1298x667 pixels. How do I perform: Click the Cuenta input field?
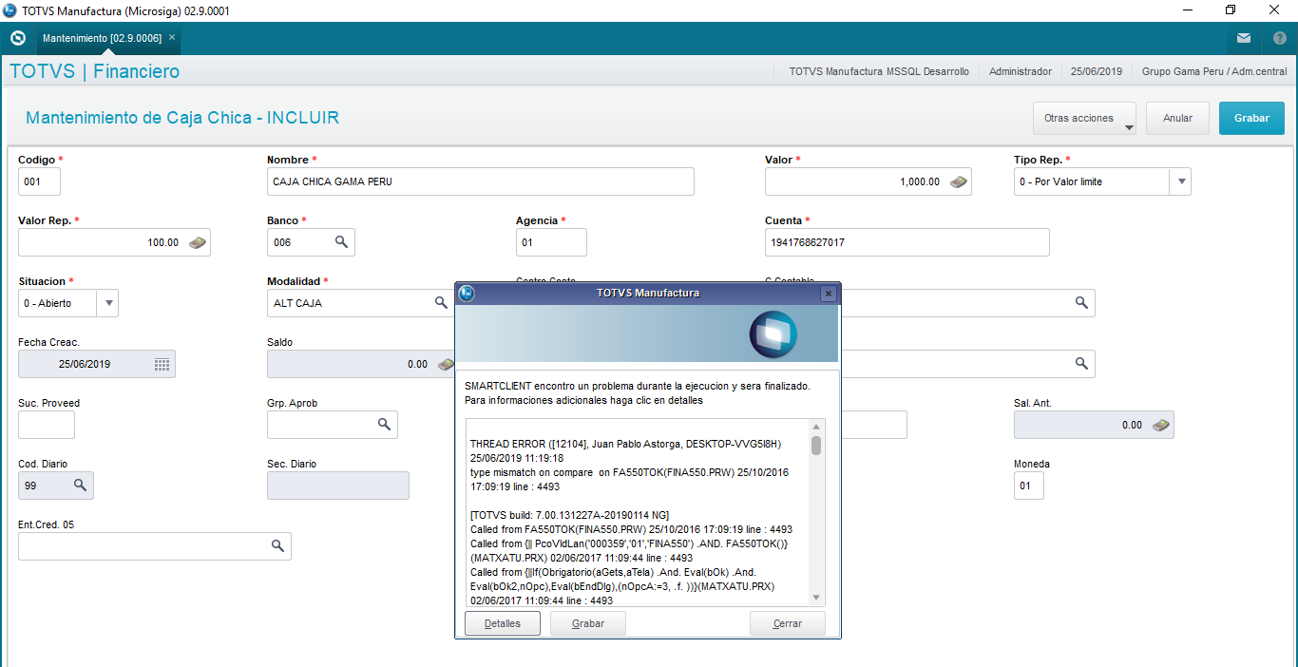(x=907, y=242)
